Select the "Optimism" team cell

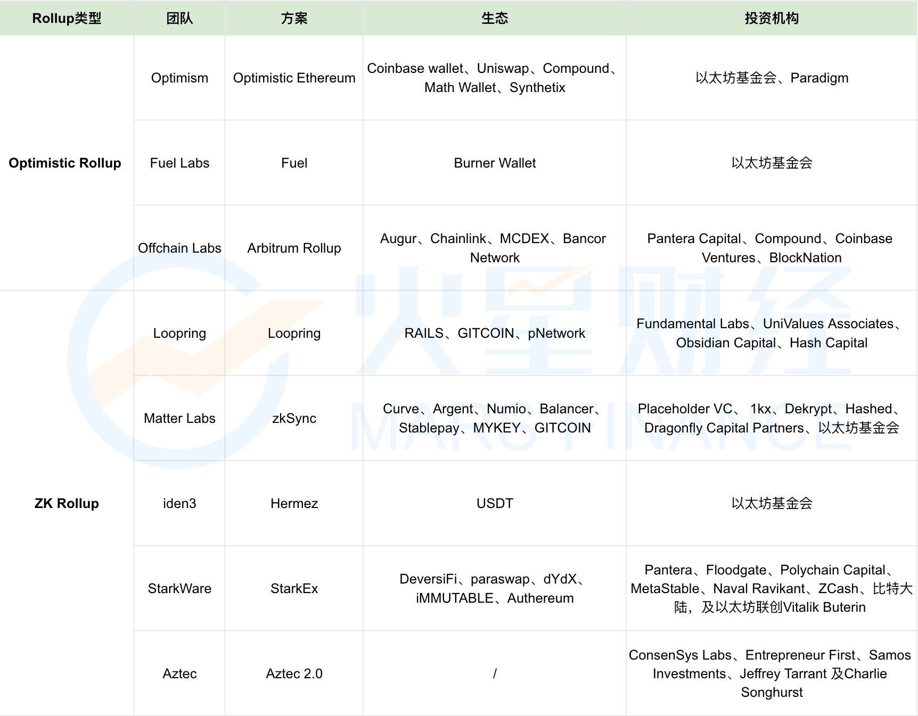179,78
